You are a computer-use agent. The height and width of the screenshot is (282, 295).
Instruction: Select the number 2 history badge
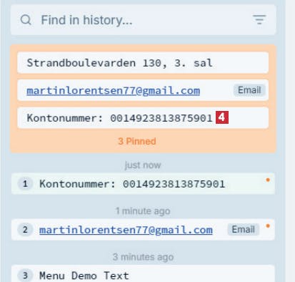(25, 230)
